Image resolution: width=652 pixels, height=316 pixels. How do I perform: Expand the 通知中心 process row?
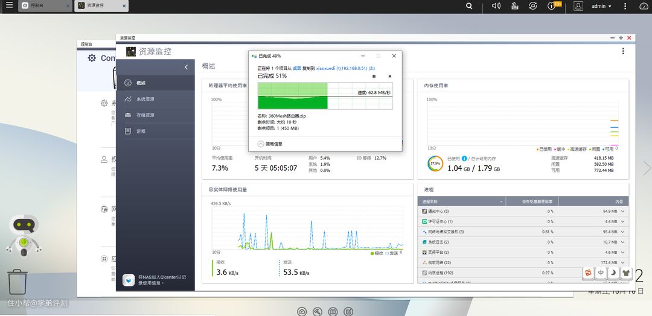coord(622,212)
